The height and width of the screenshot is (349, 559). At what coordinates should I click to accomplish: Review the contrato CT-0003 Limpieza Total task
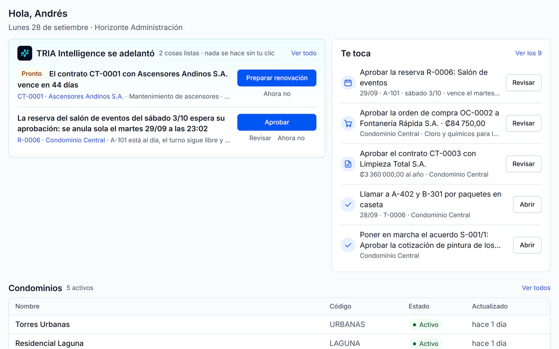(x=524, y=164)
